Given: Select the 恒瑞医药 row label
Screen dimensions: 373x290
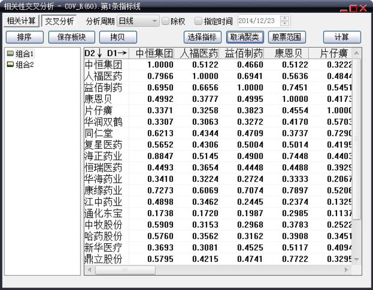Looking at the screenshot, I should [x=103, y=167].
